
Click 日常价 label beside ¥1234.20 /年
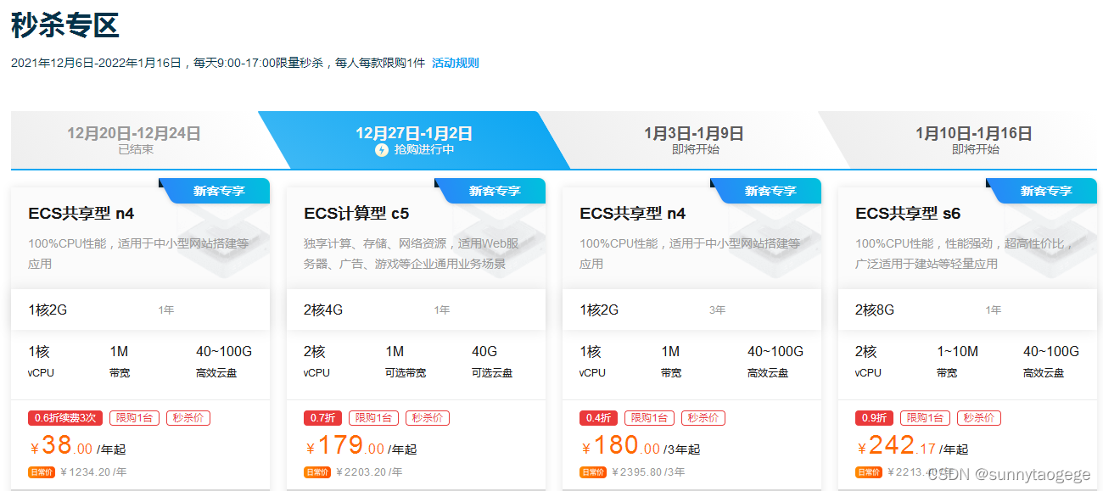click(x=42, y=472)
